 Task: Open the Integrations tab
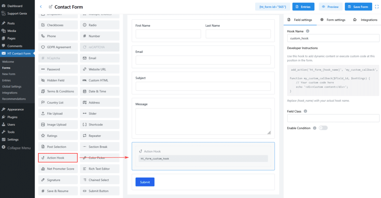click(365, 20)
